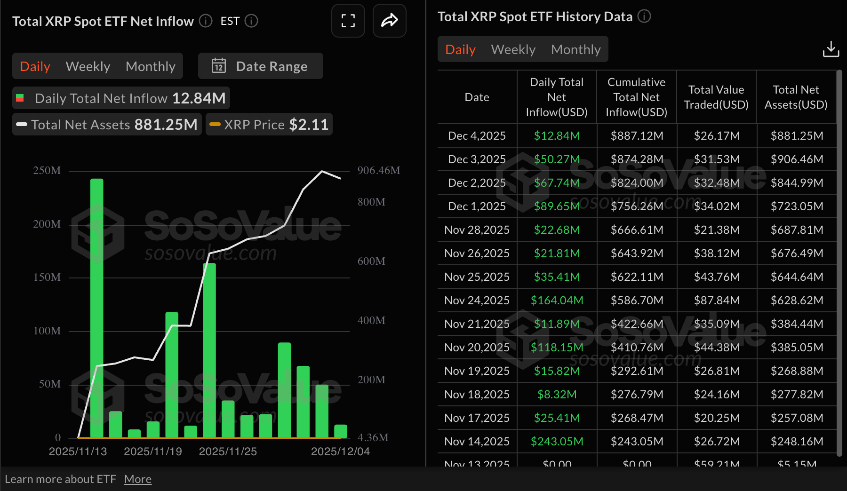Image resolution: width=847 pixels, height=491 pixels.
Task: Hide the Total Net Assets line
Action: (x=106, y=124)
